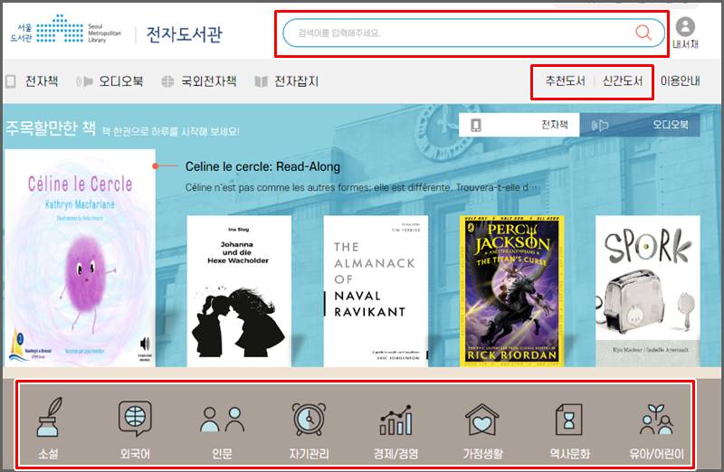Focus the 검색어를 입력해주세요 search field
Image resolution: width=724 pixels, height=472 pixels.
tap(473, 33)
